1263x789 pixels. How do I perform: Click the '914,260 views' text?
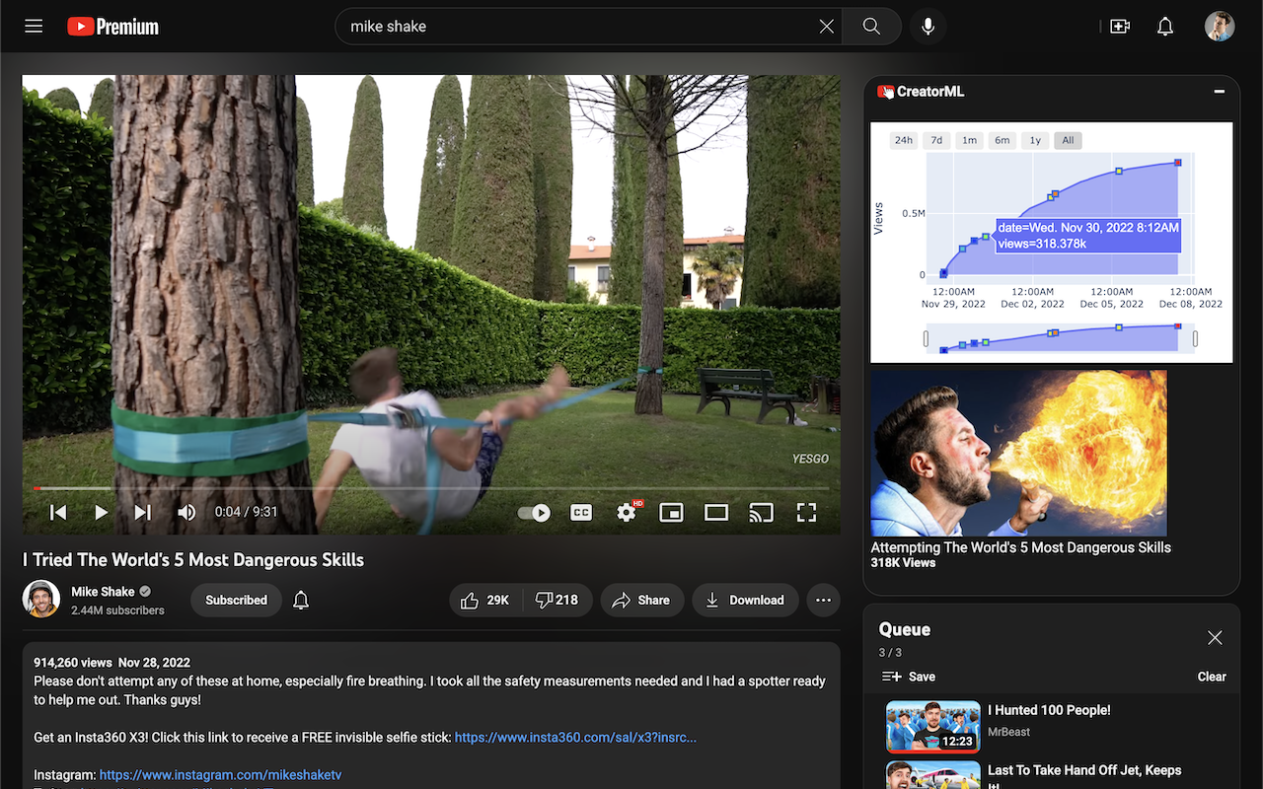point(72,663)
